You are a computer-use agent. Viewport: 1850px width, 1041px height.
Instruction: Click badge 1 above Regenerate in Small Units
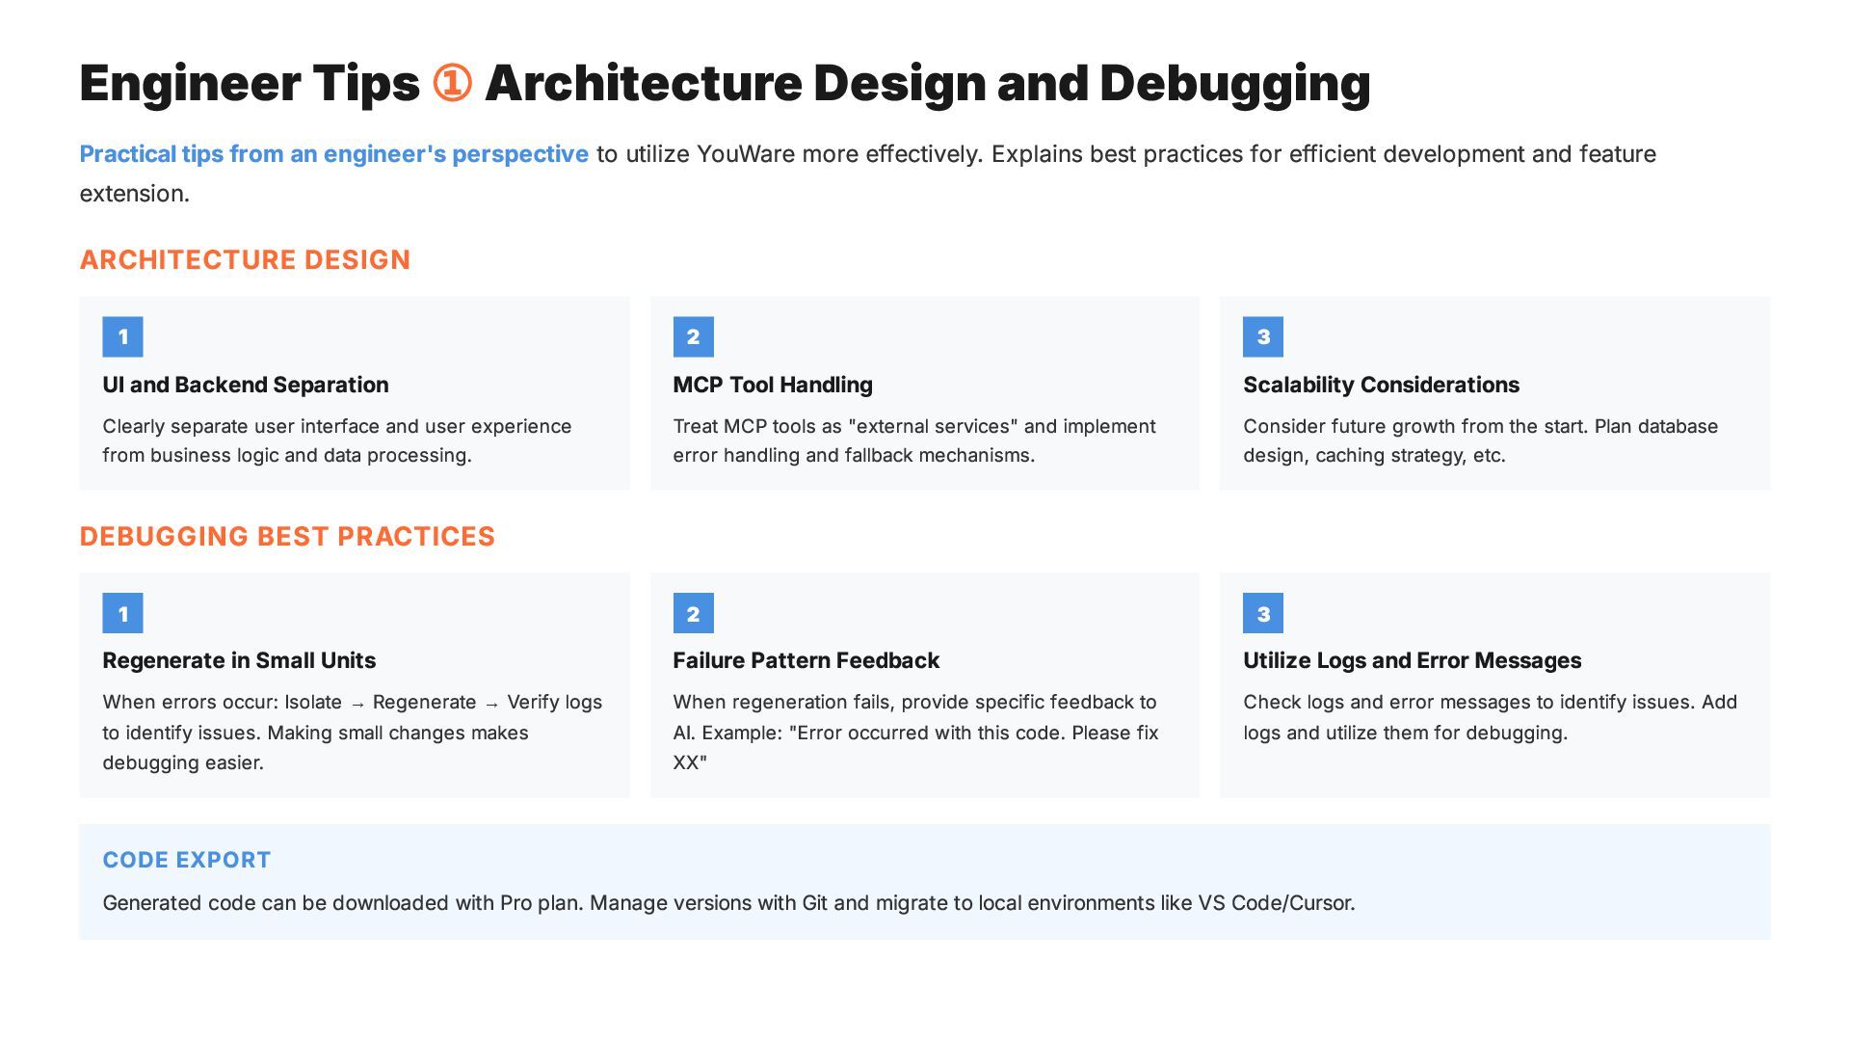[122, 613]
